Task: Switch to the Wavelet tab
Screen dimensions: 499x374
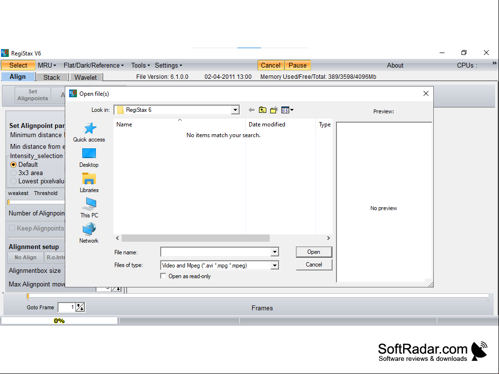Action: tap(86, 77)
